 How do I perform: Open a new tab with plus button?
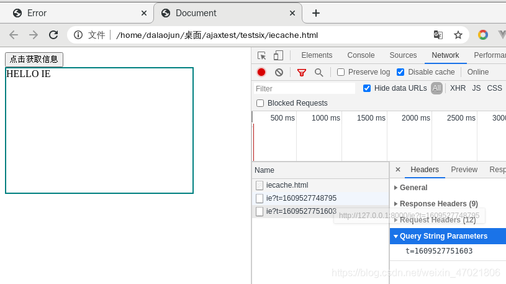click(x=316, y=13)
